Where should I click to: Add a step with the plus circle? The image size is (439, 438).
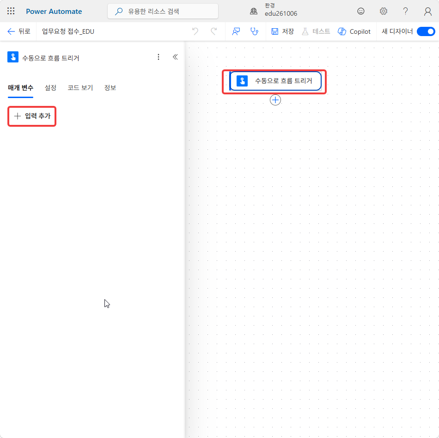[x=275, y=100]
